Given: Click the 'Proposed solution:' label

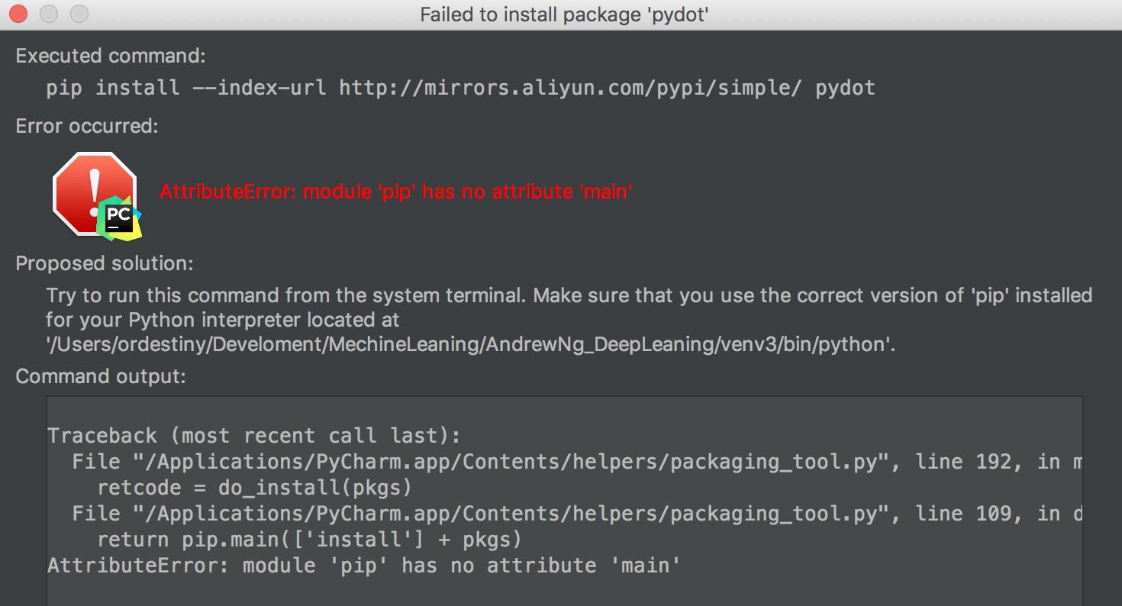Looking at the screenshot, I should pos(105,263).
